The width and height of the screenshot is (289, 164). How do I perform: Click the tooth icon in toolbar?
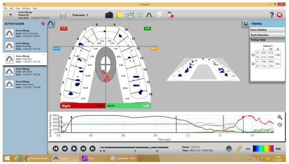(x=160, y=15)
